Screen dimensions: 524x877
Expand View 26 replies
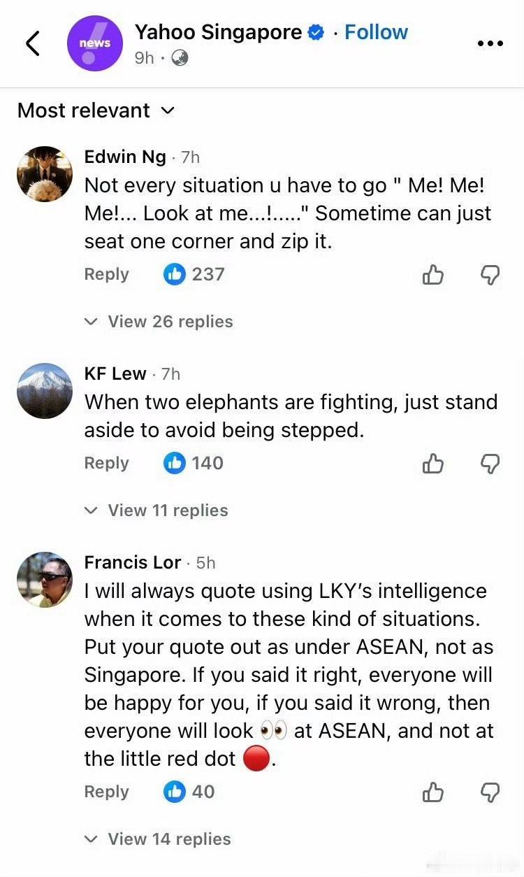point(159,322)
